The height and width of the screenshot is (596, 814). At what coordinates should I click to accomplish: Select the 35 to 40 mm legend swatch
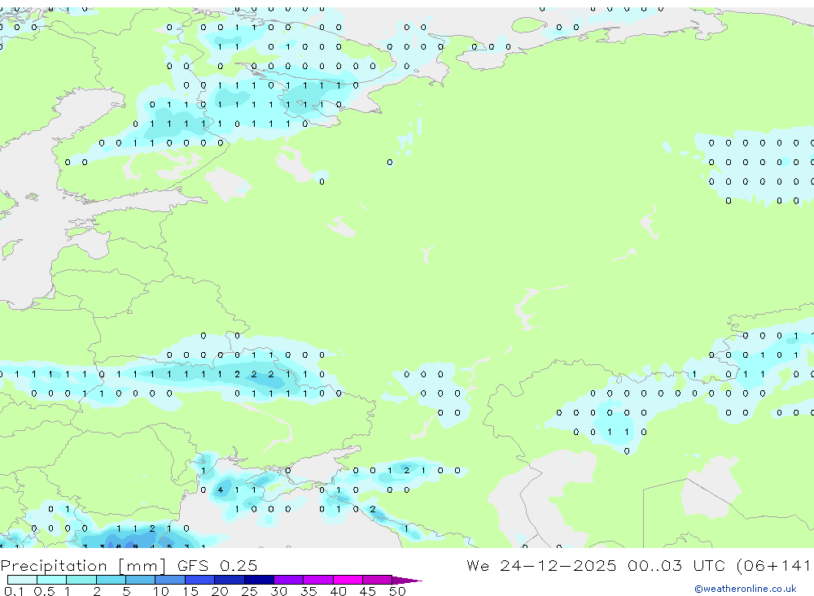pyautogui.click(x=318, y=580)
